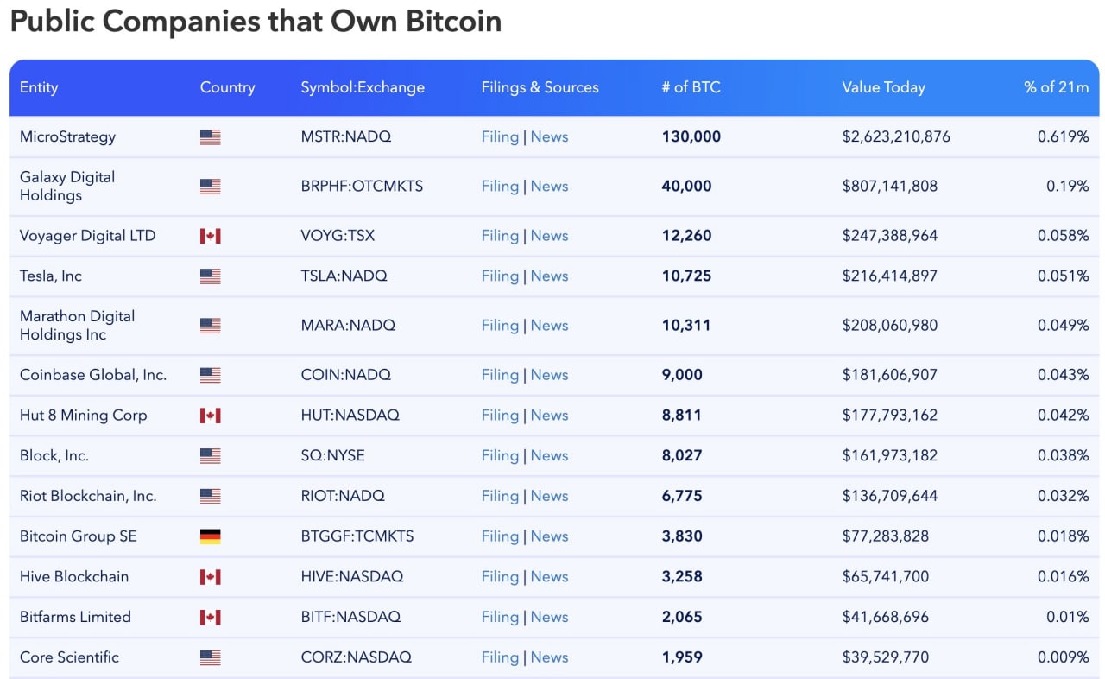Screen dimensions: 1105x679
Task: Click the % of 21m column header
Action: pos(1056,87)
